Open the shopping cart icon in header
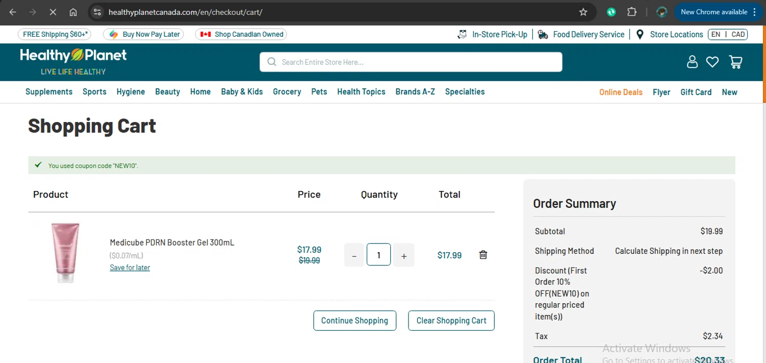Viewport: 766px width, 363px height. pos(735,62)
